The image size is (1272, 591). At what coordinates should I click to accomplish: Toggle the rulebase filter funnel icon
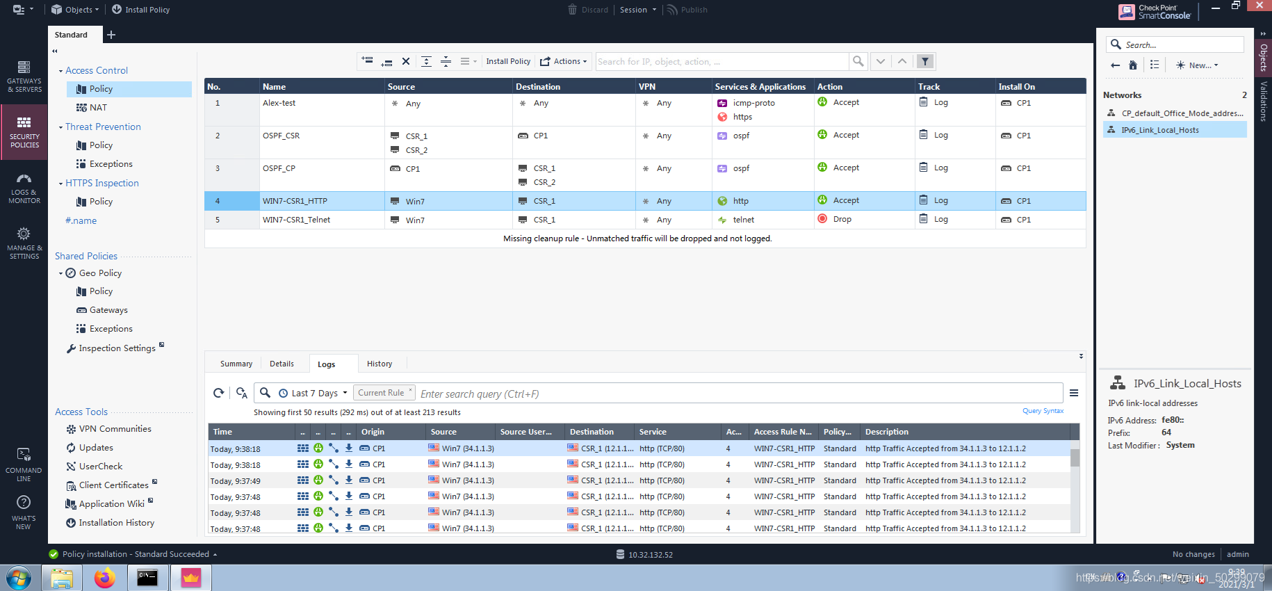(x=925, y=61)
